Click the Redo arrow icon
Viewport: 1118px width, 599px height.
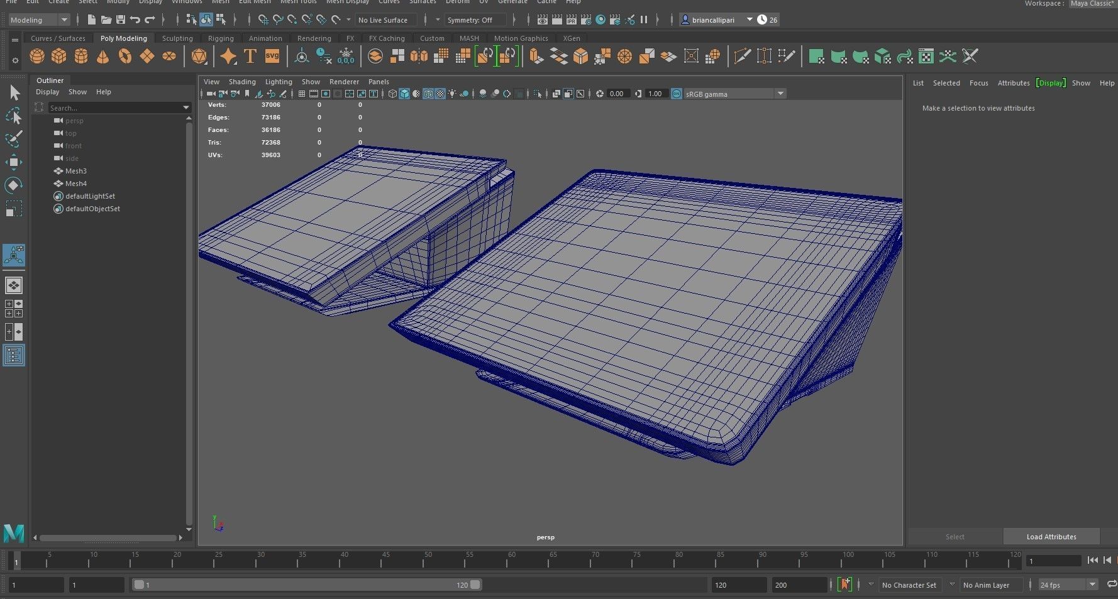[150, 20]
